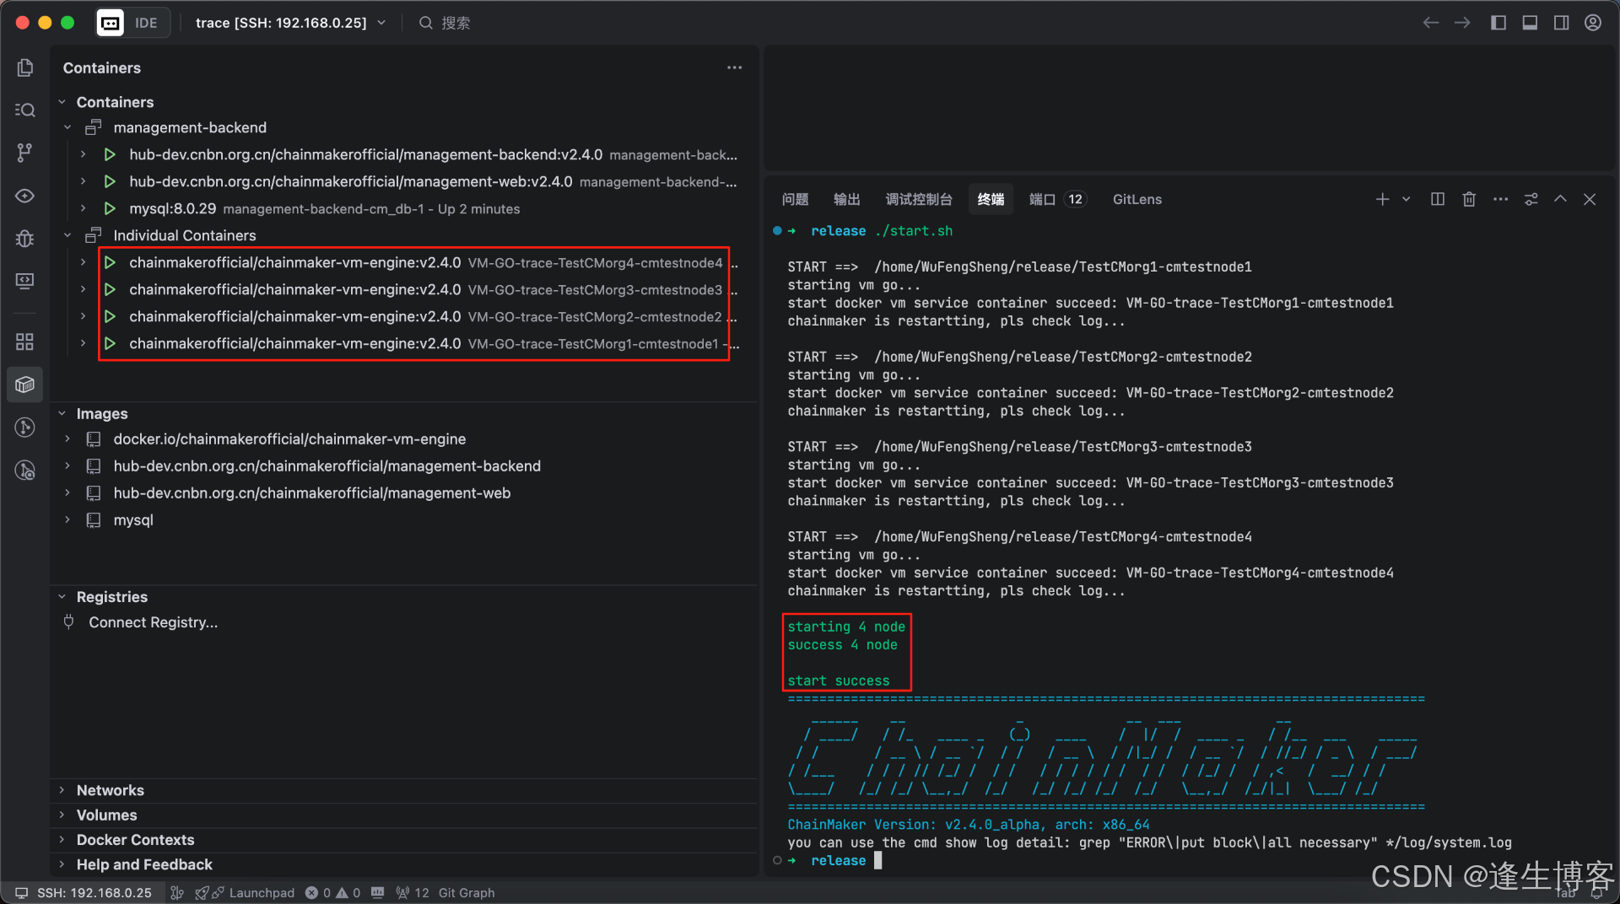Go forward with the right arrow
Image resolution: width=1620 pixels, height=904 pixels.
coord(1462,23)
